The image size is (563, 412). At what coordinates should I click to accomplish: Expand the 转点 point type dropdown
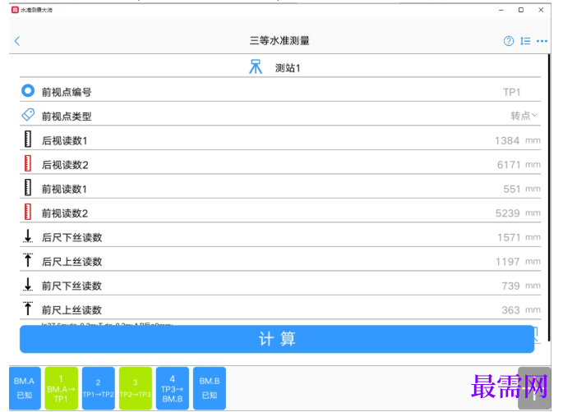[524, 116]
